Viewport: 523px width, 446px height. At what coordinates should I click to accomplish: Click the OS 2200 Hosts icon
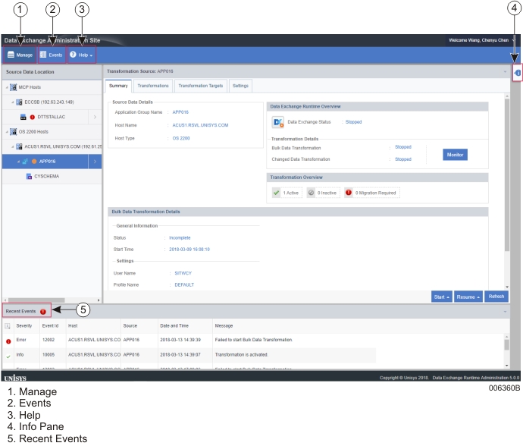tap(14, 131)
